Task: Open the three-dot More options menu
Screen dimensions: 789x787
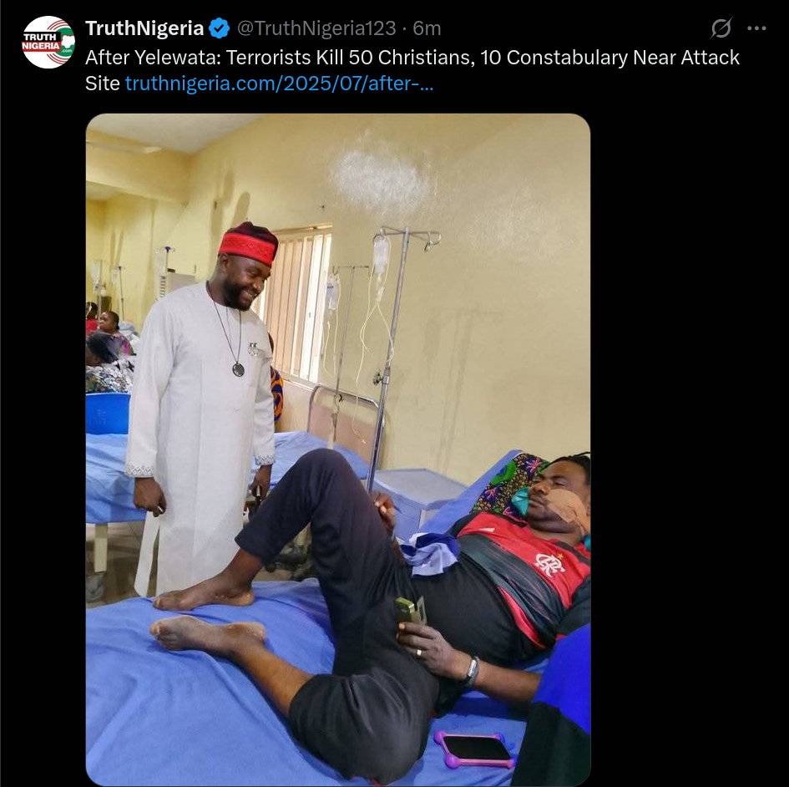Action: [756, 28]
